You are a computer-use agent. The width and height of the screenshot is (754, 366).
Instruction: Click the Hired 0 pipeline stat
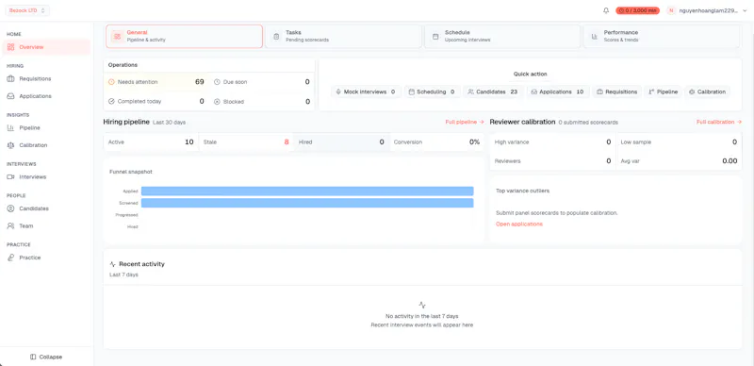coord(341,142)
